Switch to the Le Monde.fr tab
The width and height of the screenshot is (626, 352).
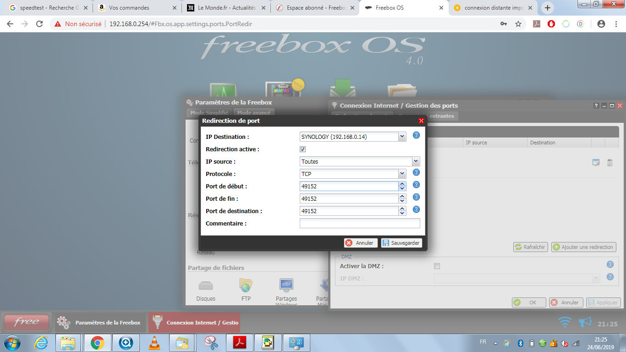(x=225, y=8)
